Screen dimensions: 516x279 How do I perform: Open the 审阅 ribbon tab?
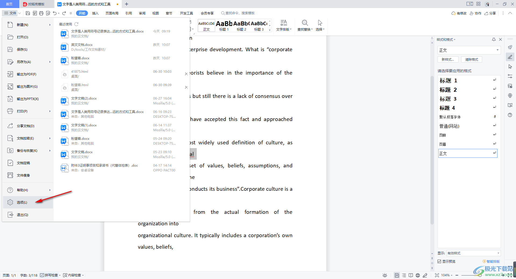point(142,13)
